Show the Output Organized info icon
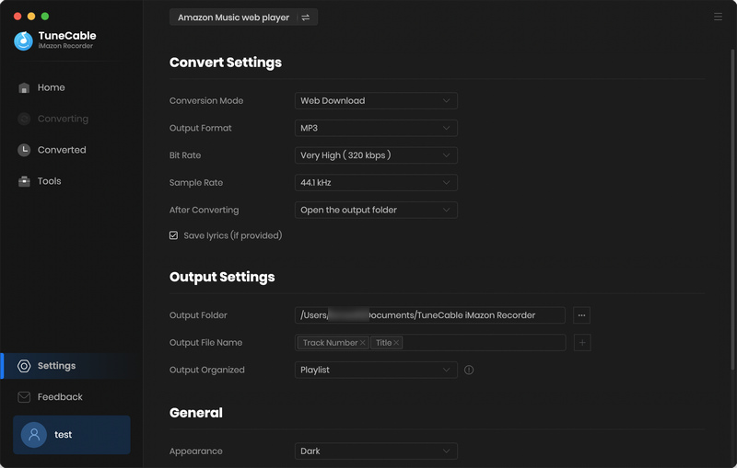 (469, 370)
